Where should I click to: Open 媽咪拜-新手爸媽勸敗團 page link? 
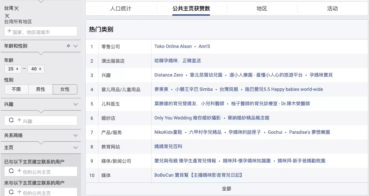tap(301, 161)
